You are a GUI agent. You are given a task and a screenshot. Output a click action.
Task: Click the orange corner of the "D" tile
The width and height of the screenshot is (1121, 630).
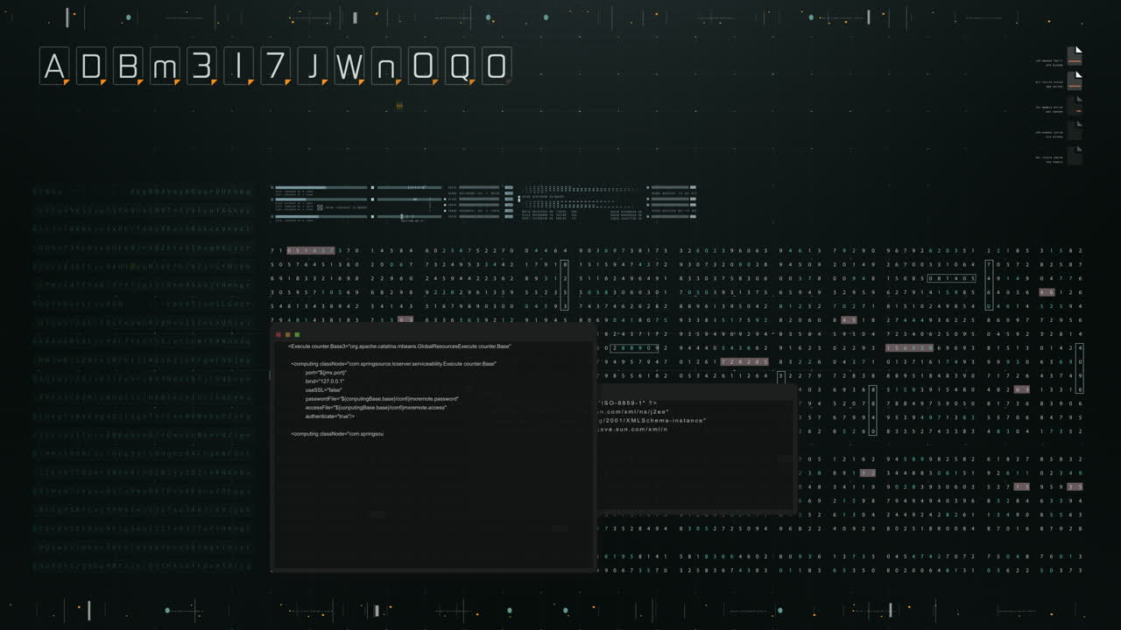point(103,82)
